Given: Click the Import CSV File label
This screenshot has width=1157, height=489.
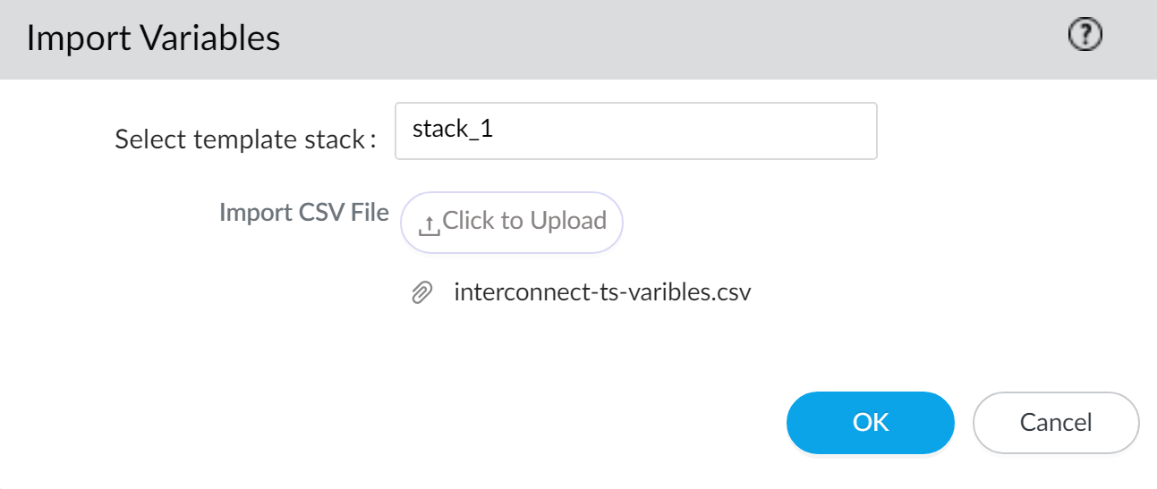Looking at the screenshot, I should click(303, 213).
